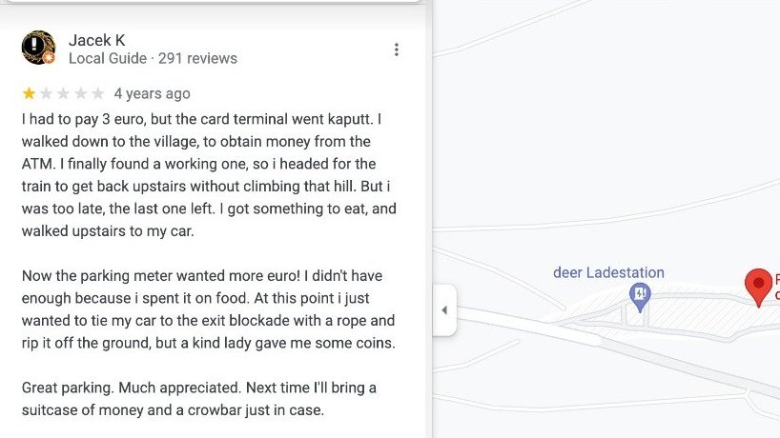780x438 pixels.
Task: Click the '4 years ago' timestamp
Action: tap(152, 93)
